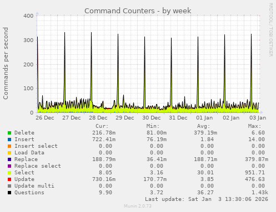Click the '400' y-axis value
The height and width of the screenshot is (212, 276).
28,16
